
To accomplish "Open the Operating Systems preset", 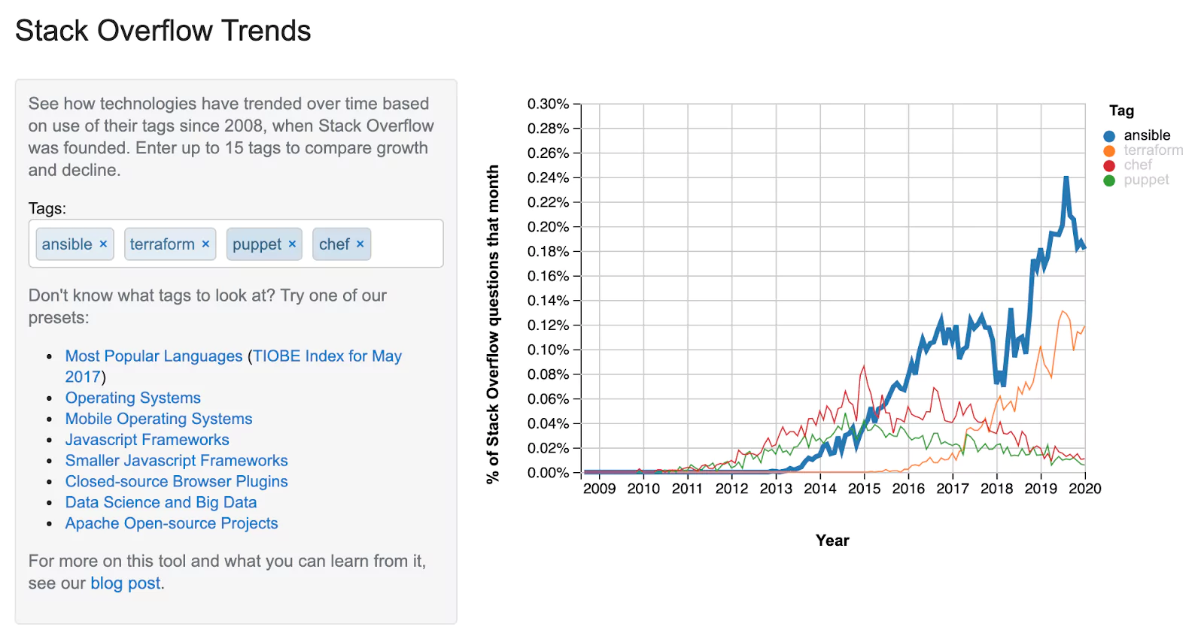I will 133,398.
